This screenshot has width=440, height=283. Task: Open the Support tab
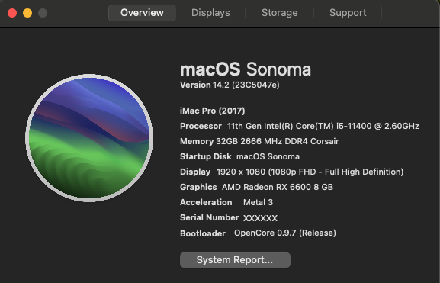(348, 13)
